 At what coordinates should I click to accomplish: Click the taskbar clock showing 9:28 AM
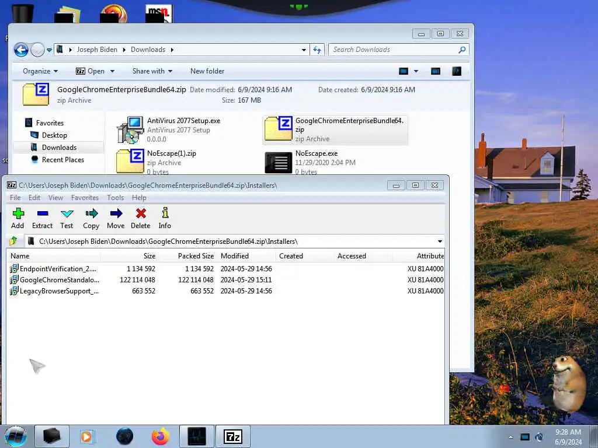568,437
